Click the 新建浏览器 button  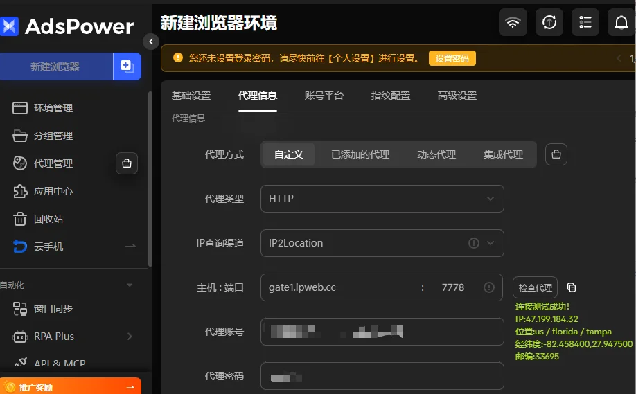(56, 66)
